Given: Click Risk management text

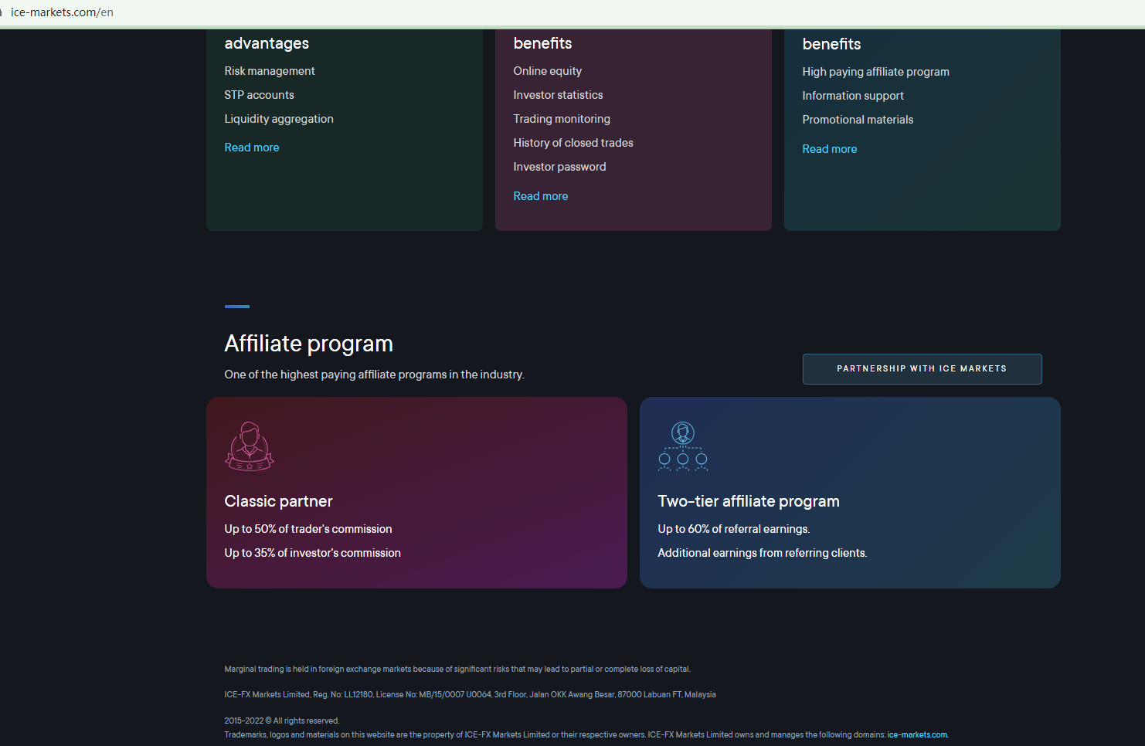Looking at the screenshot, I should click(x=270, y=71).
